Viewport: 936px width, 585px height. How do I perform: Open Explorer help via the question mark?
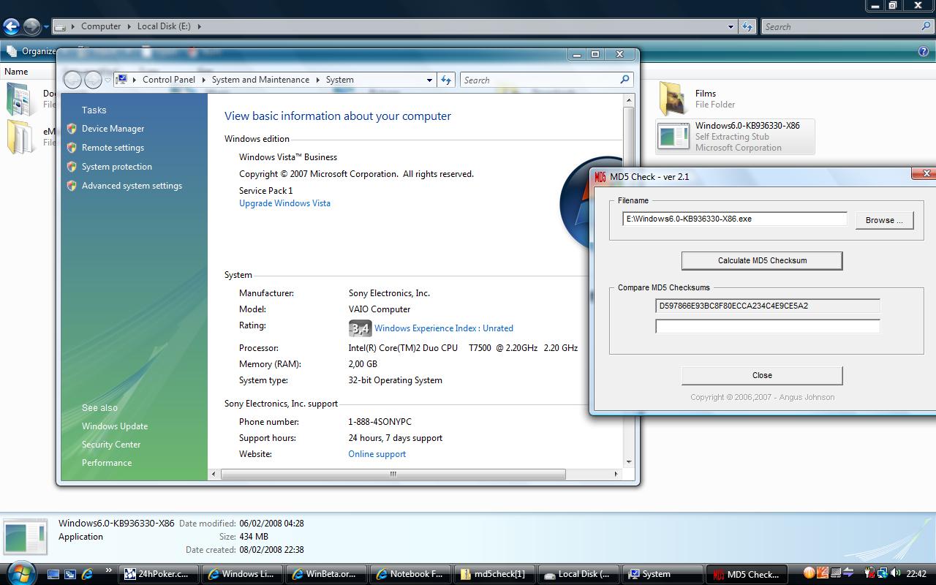pos(923,51)
